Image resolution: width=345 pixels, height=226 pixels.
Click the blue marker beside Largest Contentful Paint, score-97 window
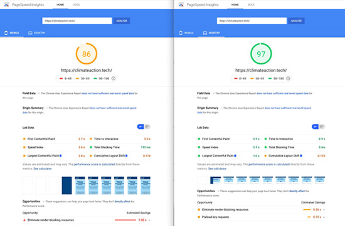tap(235, 156)
